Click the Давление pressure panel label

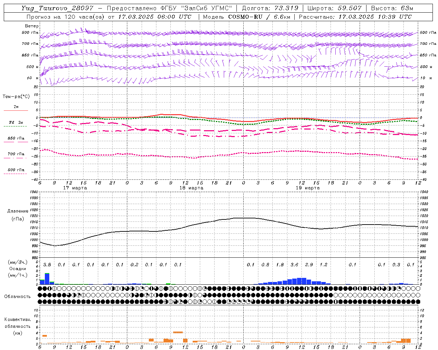point(18,211)
